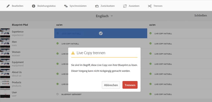Open the Women page thumbnail

[5, 53]
